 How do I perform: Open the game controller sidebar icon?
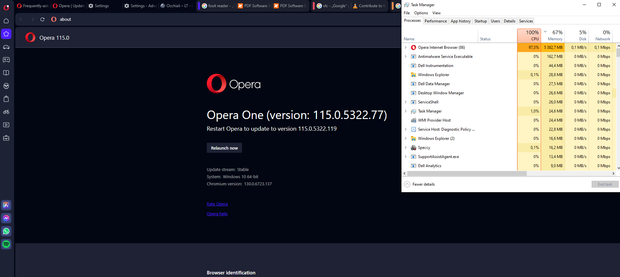(6, 60)
